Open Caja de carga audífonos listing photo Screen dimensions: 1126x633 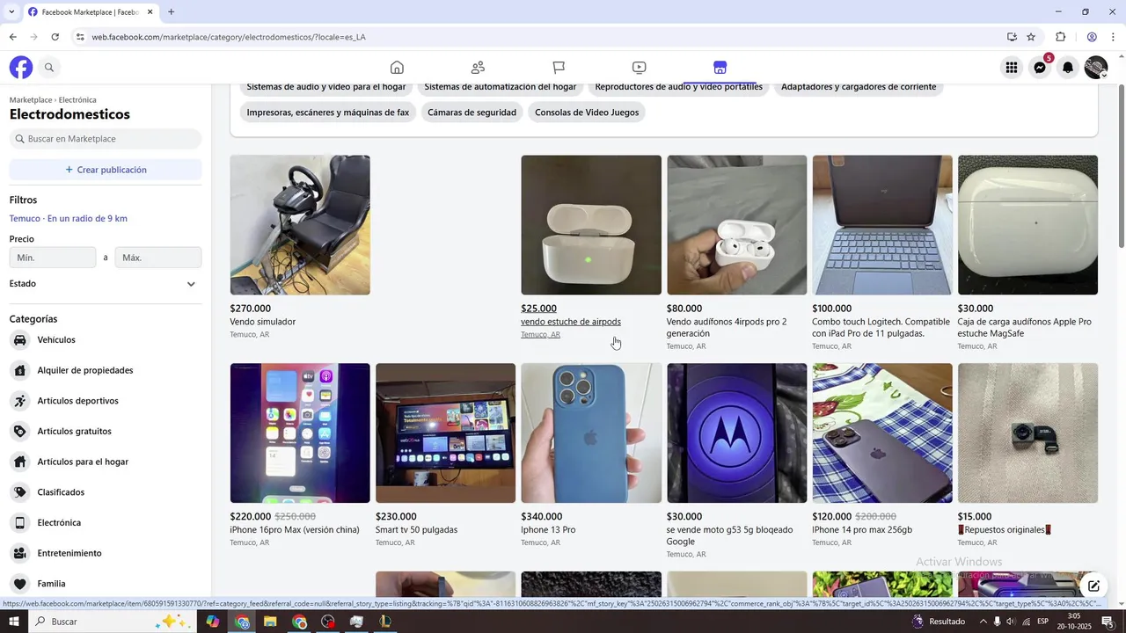(x=1027, y=225)
